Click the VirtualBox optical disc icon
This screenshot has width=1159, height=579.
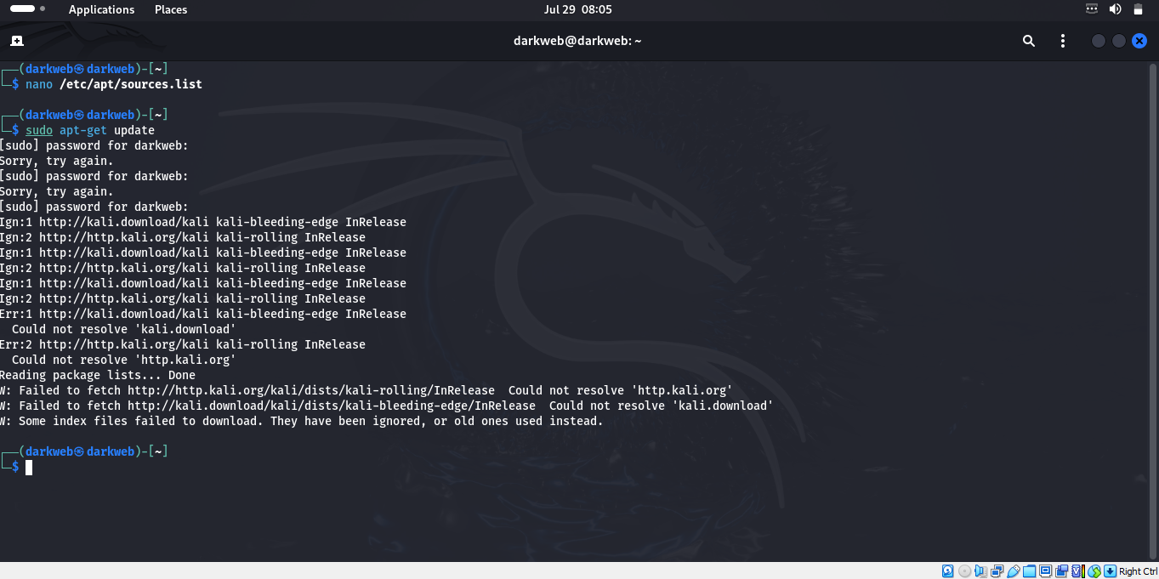coord(964,571)
